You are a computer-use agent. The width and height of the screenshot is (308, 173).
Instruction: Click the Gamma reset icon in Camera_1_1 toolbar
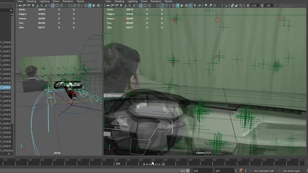coord(262,5)
